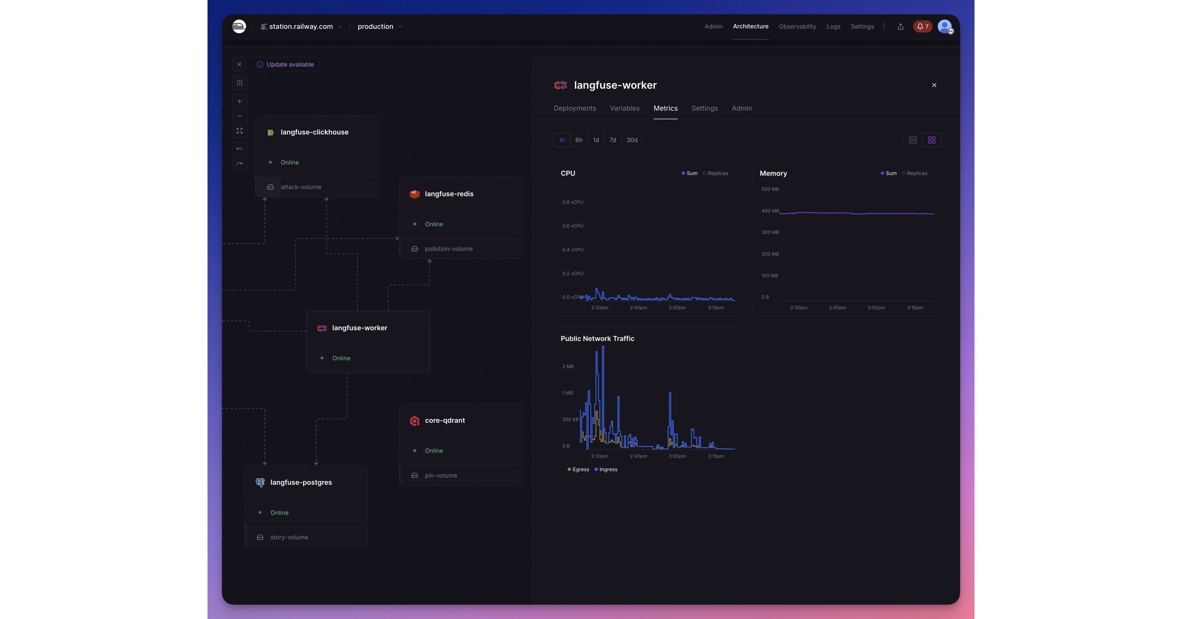Open project Settings in top navigation
The image size is (1182, 619).
click(862, 27)
